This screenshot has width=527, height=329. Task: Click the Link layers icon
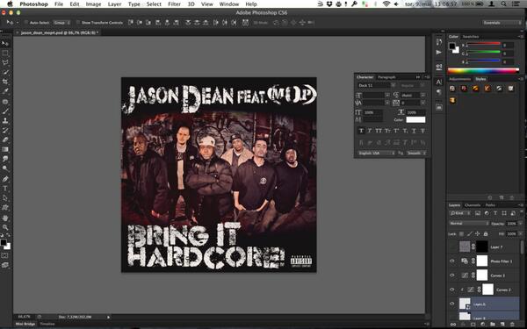[x=453, y=325]
